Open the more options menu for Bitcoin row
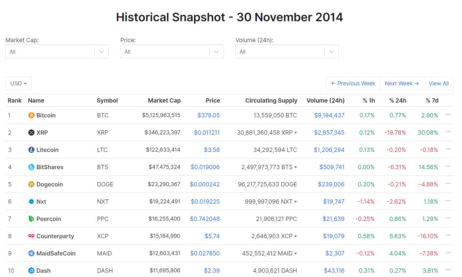Image resolution: width=462 pixels, height=277 pixels. [448, 115]
